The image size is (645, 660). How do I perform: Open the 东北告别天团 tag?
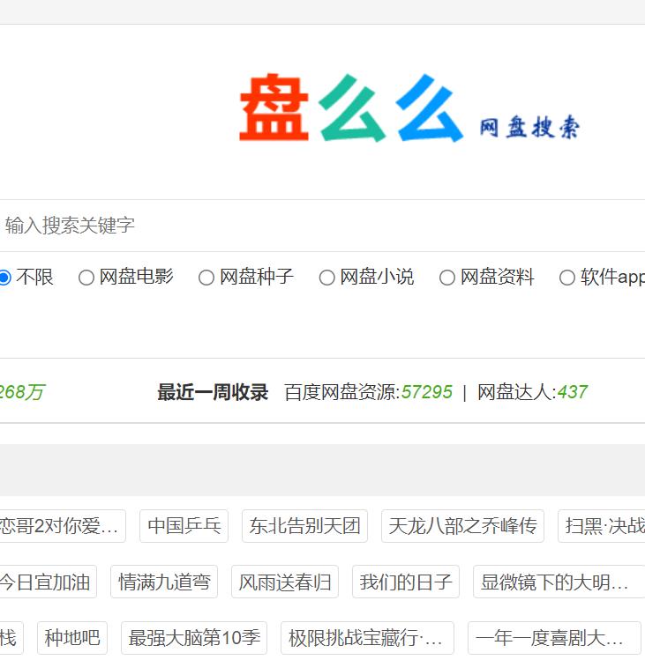tap(304, 526)
